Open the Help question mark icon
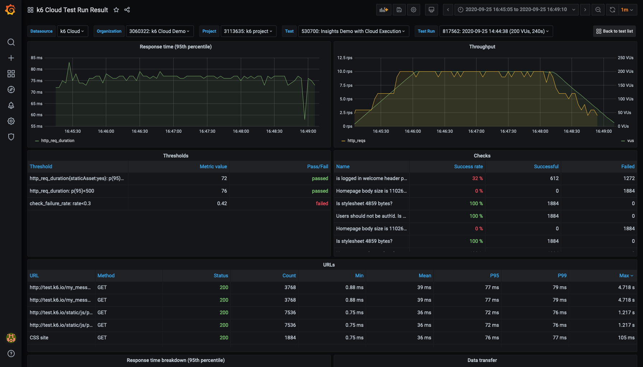The width and height of the screenshot is (643, 367). coord(11,354)
